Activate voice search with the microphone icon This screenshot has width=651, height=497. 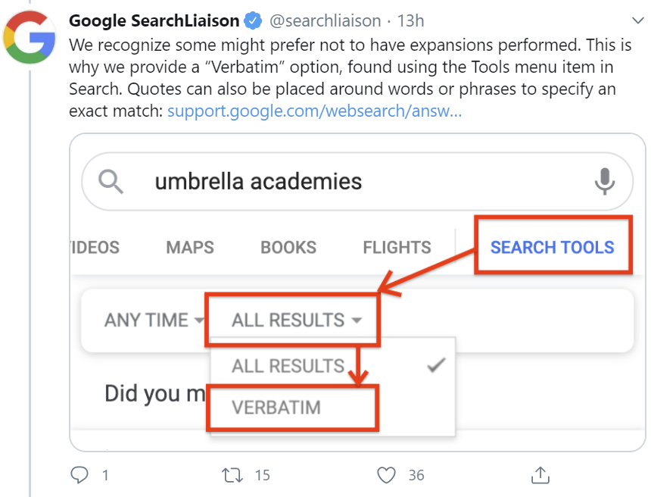click(605, 181)
